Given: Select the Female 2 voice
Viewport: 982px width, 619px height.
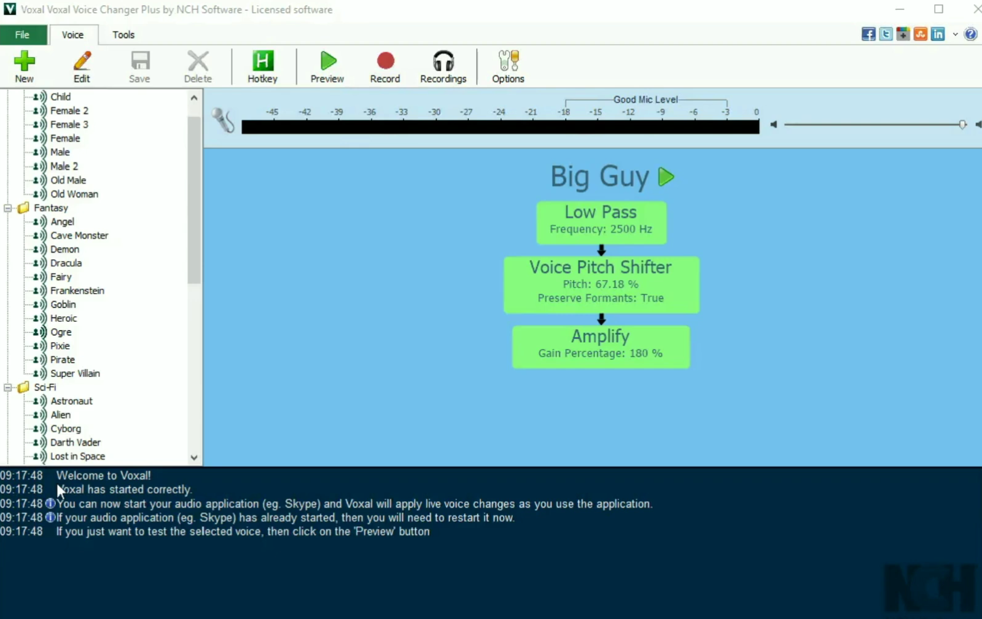Looking at the screenshot, I should click(x=69, y=111).
